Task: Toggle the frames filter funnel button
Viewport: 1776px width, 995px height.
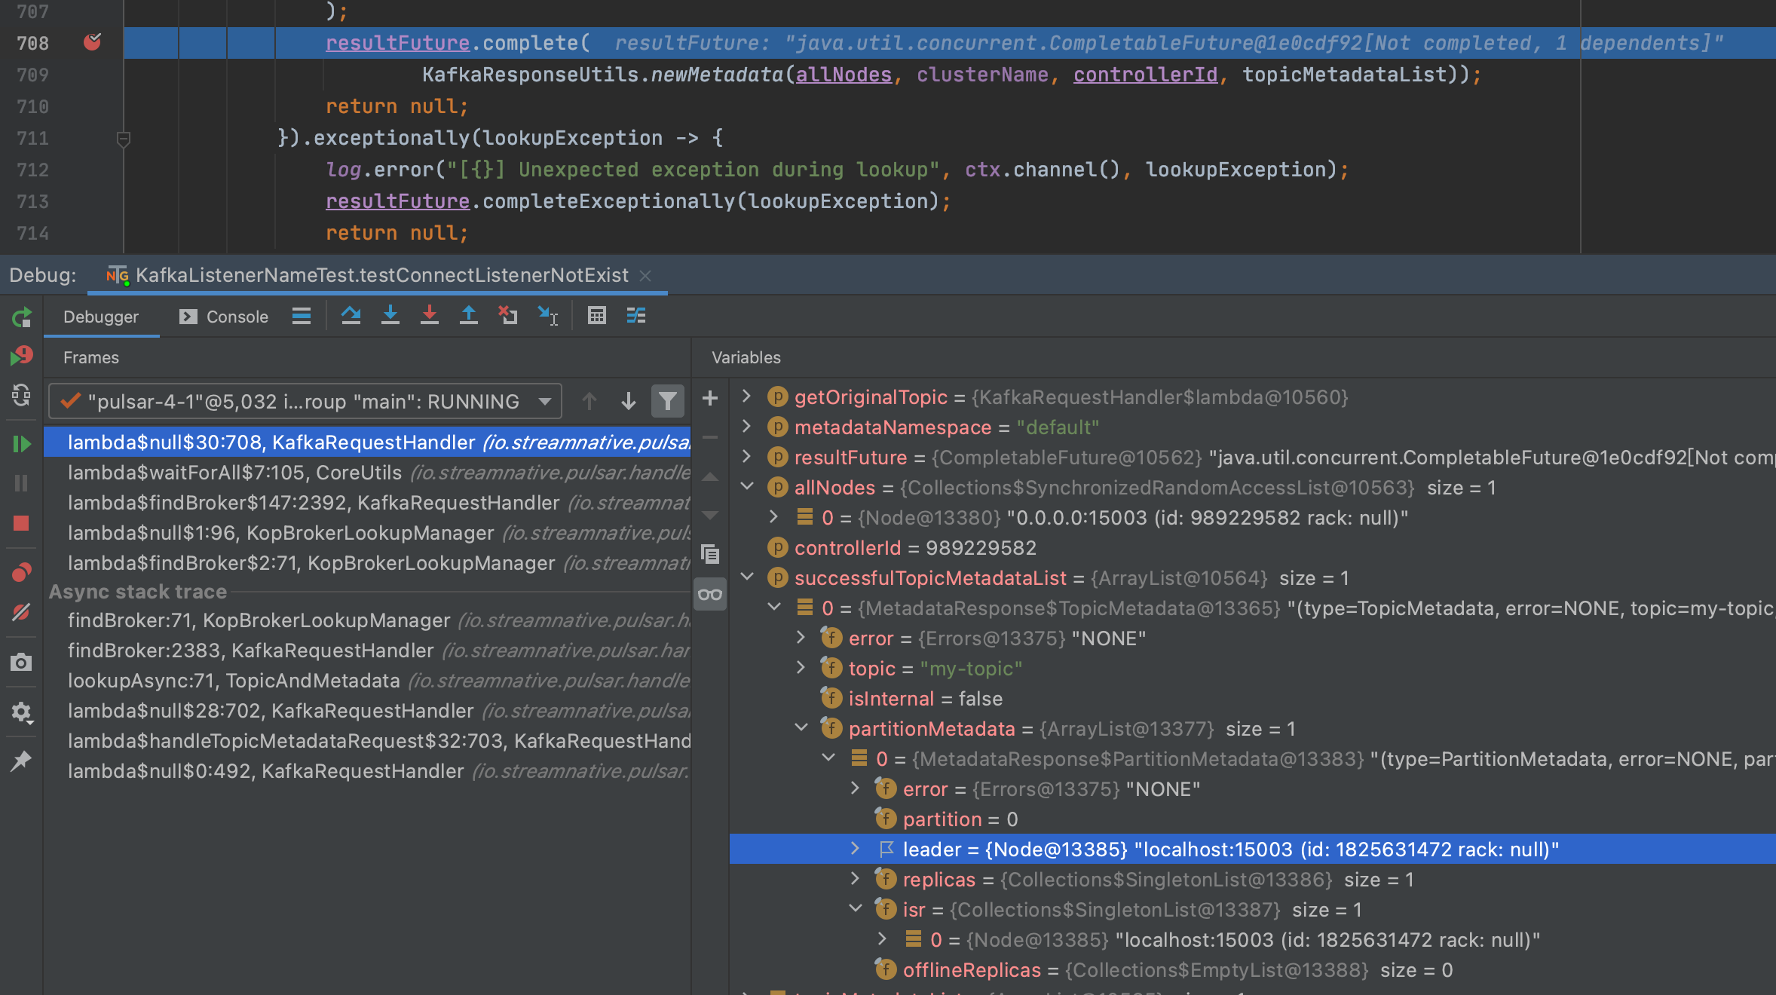Action: pyautogui.click(x=667, y=401)
